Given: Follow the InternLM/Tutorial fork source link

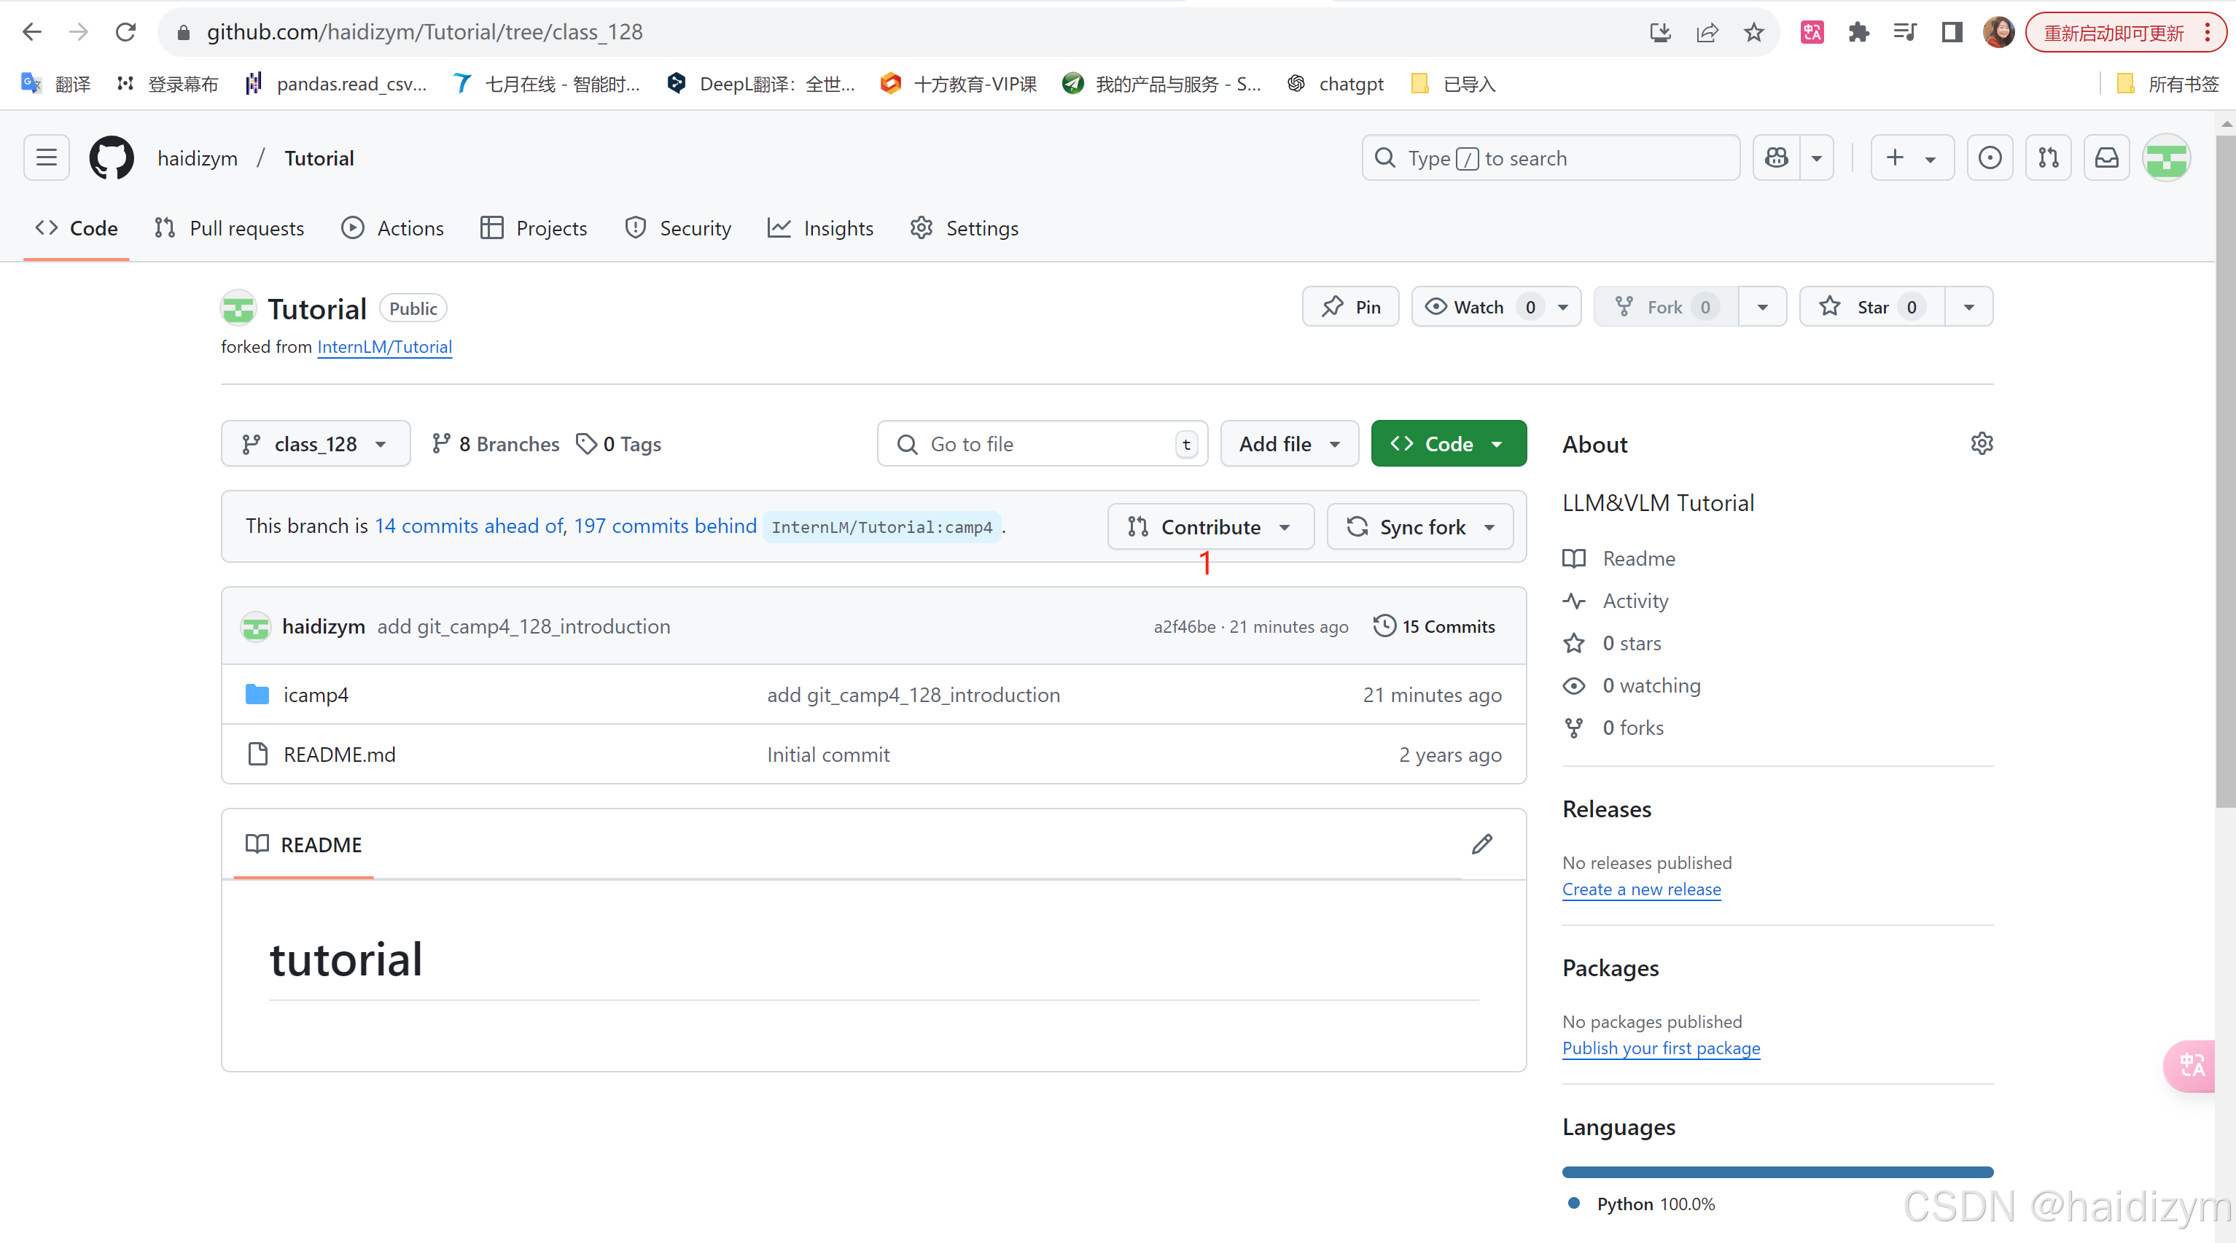Looking at the screenshot, I should (x=384, y=347).
